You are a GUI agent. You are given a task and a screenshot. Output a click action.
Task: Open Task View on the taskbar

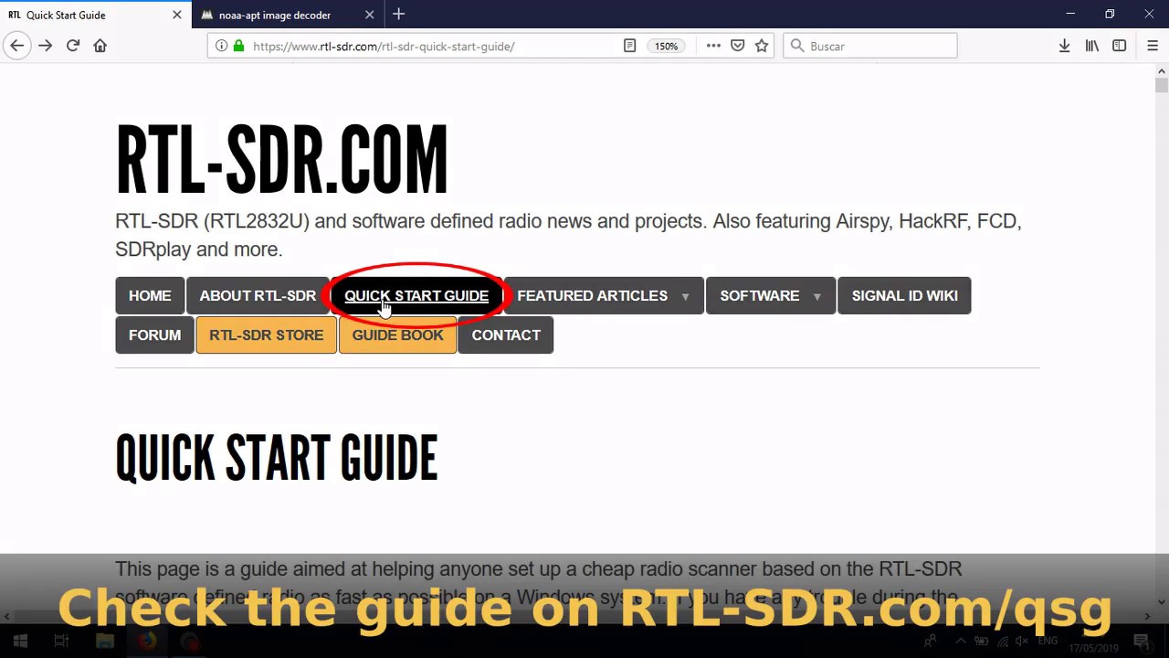61,642
